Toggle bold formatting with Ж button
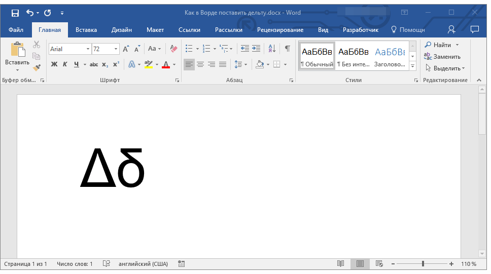The width and height of the screenshot is (491, 274). (x=54, y=64)
